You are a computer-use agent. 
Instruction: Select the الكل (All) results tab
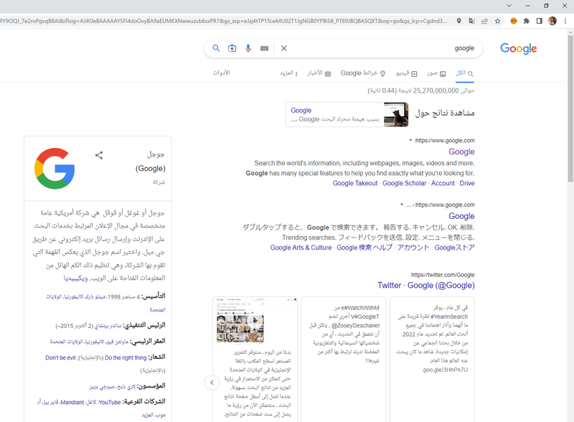(464, 73)
